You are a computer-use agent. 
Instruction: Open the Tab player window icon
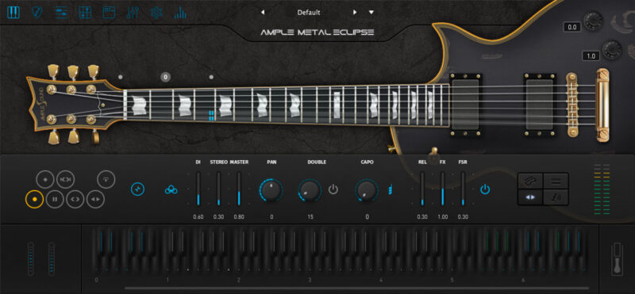coord(109,13)
